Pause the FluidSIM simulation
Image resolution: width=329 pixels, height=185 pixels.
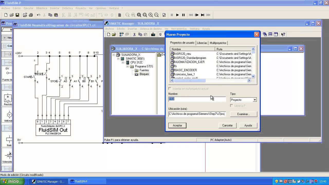[x=183, y=15]
